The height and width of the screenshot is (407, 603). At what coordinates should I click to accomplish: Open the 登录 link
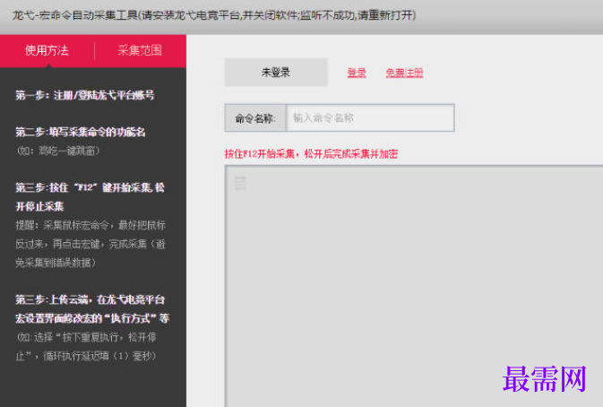click(357, 73)
